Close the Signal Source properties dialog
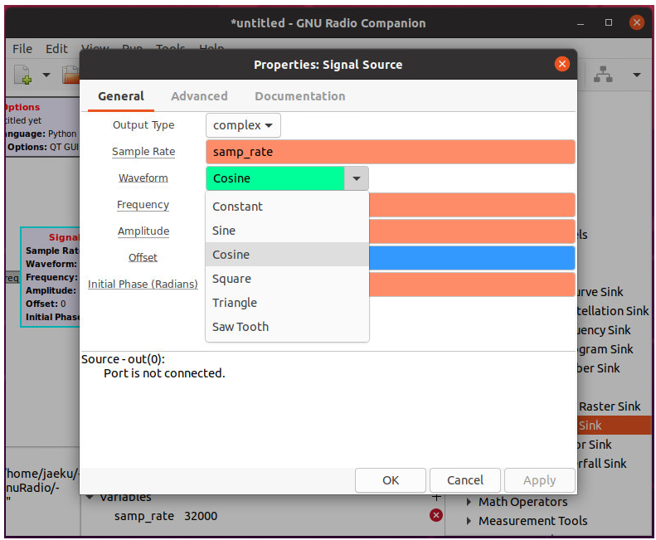The width and height of the screenshot is (656, 540). pyautogui.click(x=561, y=64)
